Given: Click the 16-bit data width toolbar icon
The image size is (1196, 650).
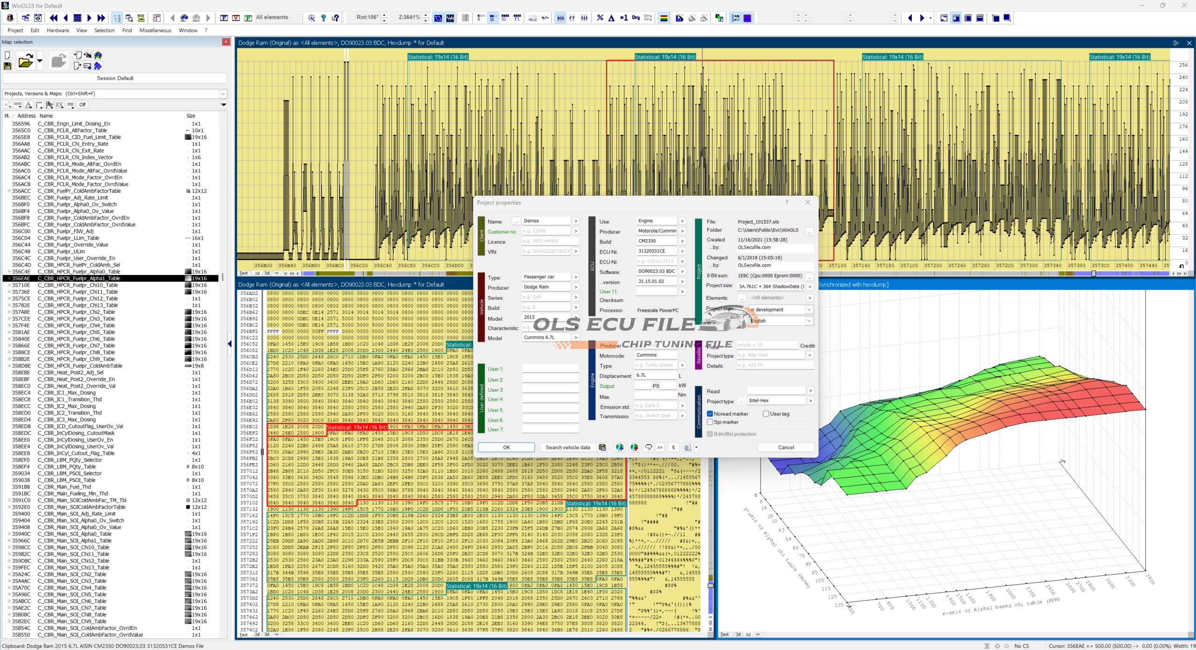Looking at the screenshot, I should click(x=492, y=18).
